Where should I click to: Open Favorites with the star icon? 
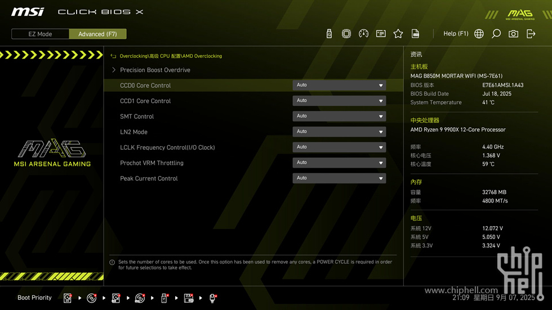[398, 34]
